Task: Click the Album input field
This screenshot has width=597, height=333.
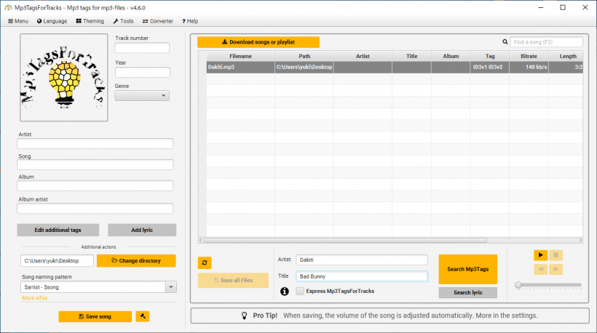Action: pyautogui.click(x=95, y=185)
